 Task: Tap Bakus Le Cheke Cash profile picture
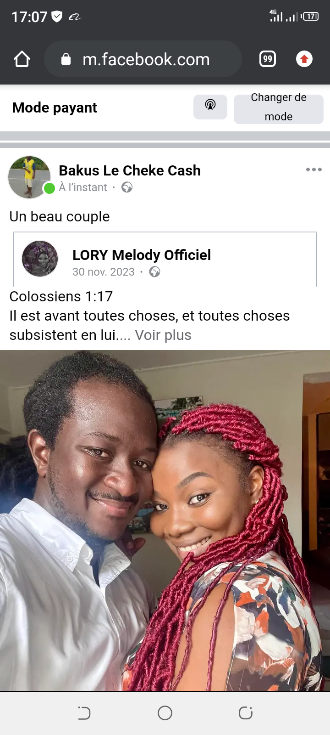click(x=29, y=177)
